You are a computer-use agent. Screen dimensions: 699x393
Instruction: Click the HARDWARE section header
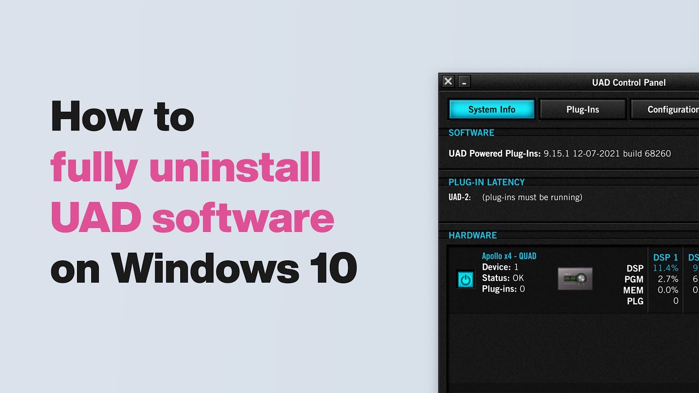pos(472,235)
